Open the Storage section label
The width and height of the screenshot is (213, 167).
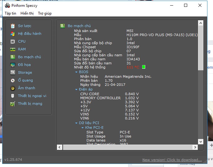coord(25,72)
